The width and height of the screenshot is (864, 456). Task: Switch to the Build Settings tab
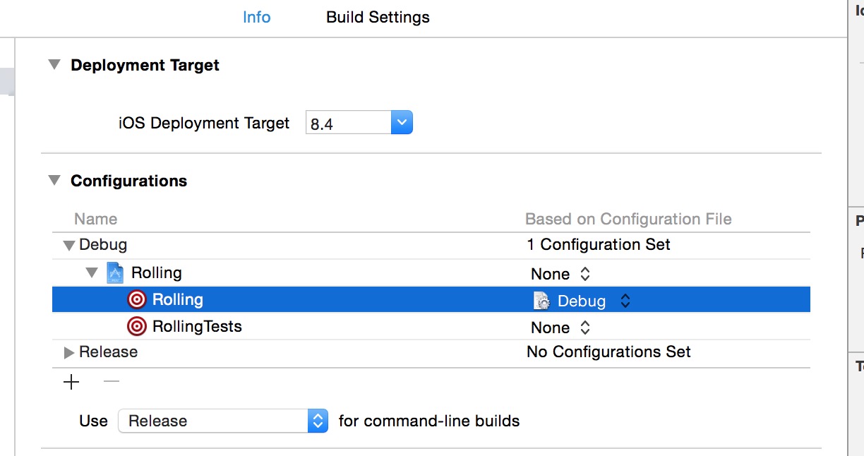coord(378,17)
